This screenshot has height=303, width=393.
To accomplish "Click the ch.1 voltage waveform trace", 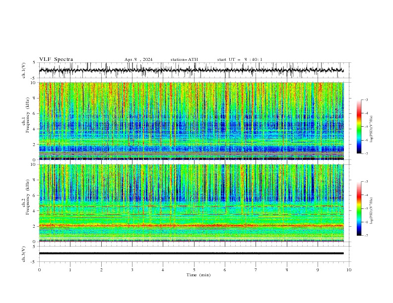I will (191, 70).
